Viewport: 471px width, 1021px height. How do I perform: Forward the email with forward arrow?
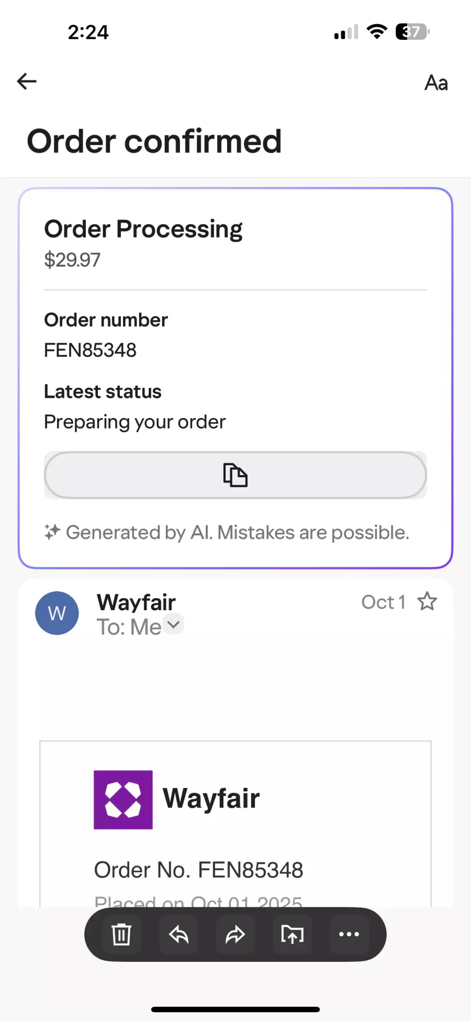click(x=235, y=934)
